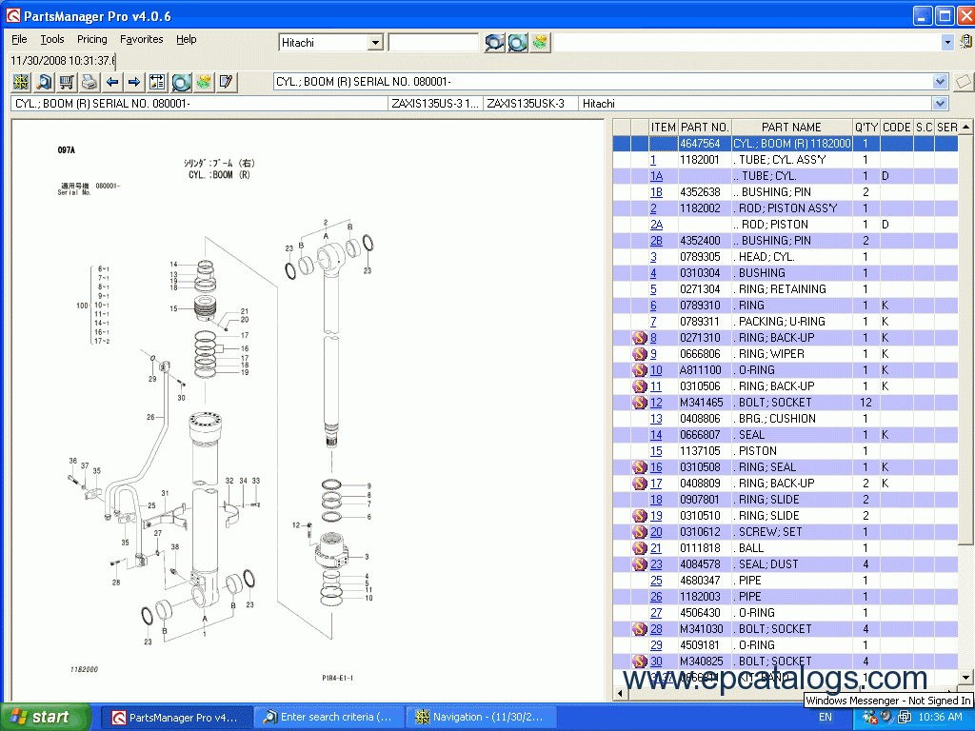Click supersession icon on item 20 row

tap(640, 531)
